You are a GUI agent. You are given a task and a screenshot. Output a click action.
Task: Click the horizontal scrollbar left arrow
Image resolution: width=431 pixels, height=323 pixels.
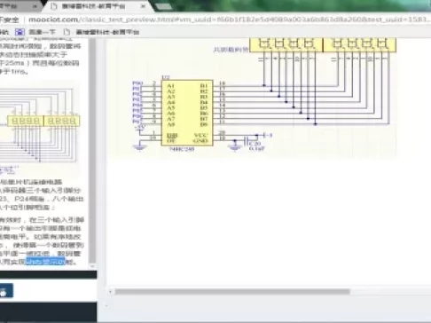110,292
